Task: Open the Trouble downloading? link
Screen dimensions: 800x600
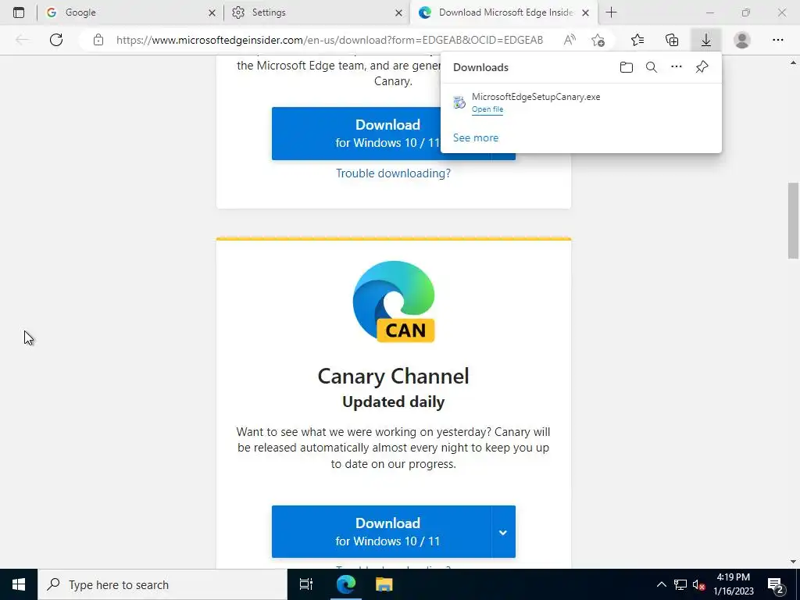Action: 394,173
